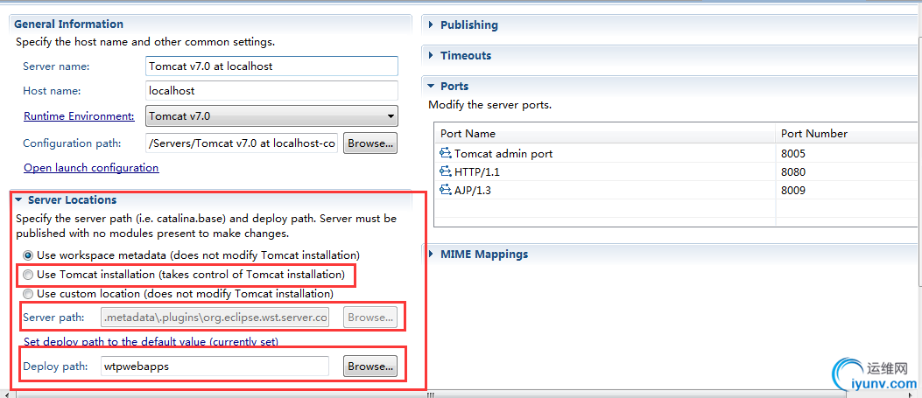
Task: Collapse the Ports section
Action: (431, 87)
